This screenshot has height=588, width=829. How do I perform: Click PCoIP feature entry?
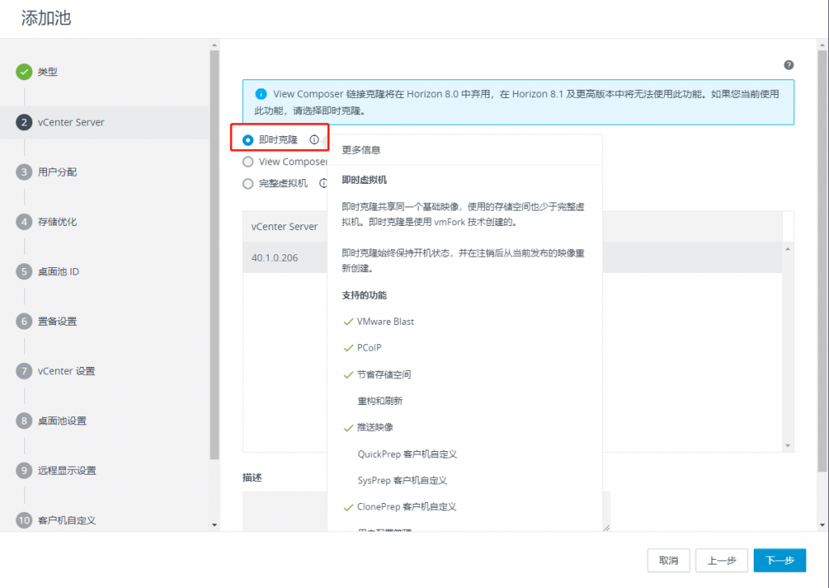click(369, 348)
